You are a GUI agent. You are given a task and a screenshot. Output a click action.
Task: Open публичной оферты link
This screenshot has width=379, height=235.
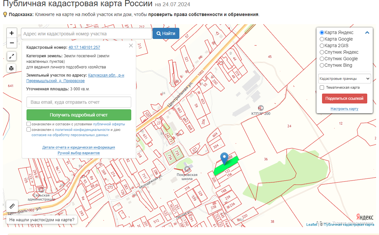tap(109, 124)
